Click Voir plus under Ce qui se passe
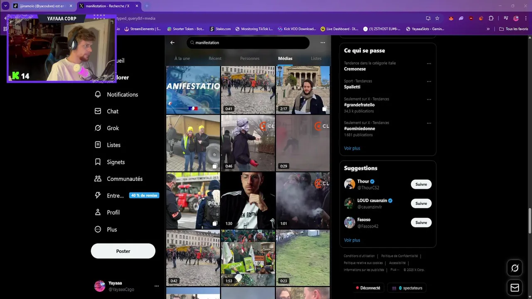This screenshot has width=532, height=299. point(352,148)
